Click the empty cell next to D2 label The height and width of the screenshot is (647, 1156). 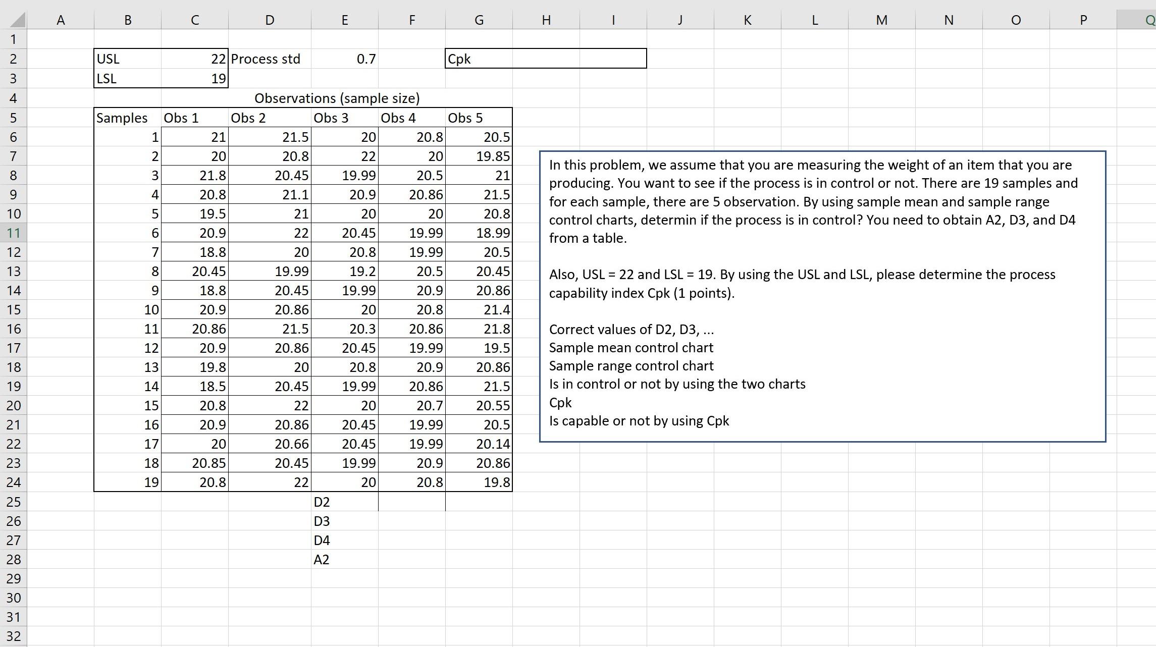point(411,502)
